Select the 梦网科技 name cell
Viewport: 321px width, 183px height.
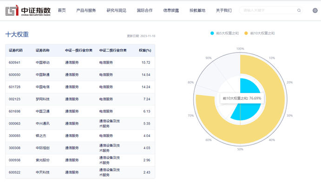[x=43, y=99]
